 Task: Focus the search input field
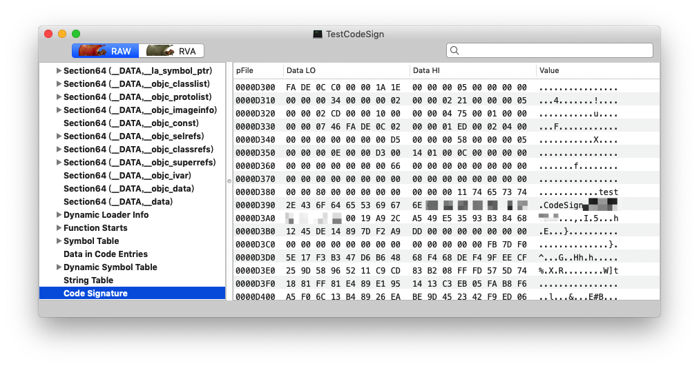pos(550,50)
